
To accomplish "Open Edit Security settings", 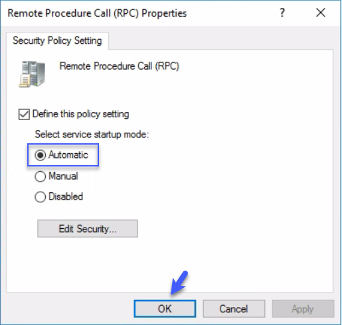I will pyautogui.click(x=88, y=229).
